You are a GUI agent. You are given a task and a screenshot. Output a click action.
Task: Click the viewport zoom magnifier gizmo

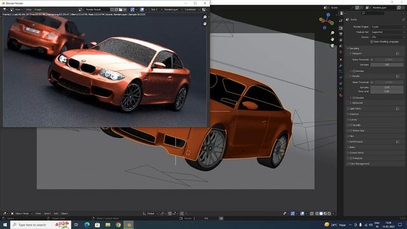[x=332, y=33]
